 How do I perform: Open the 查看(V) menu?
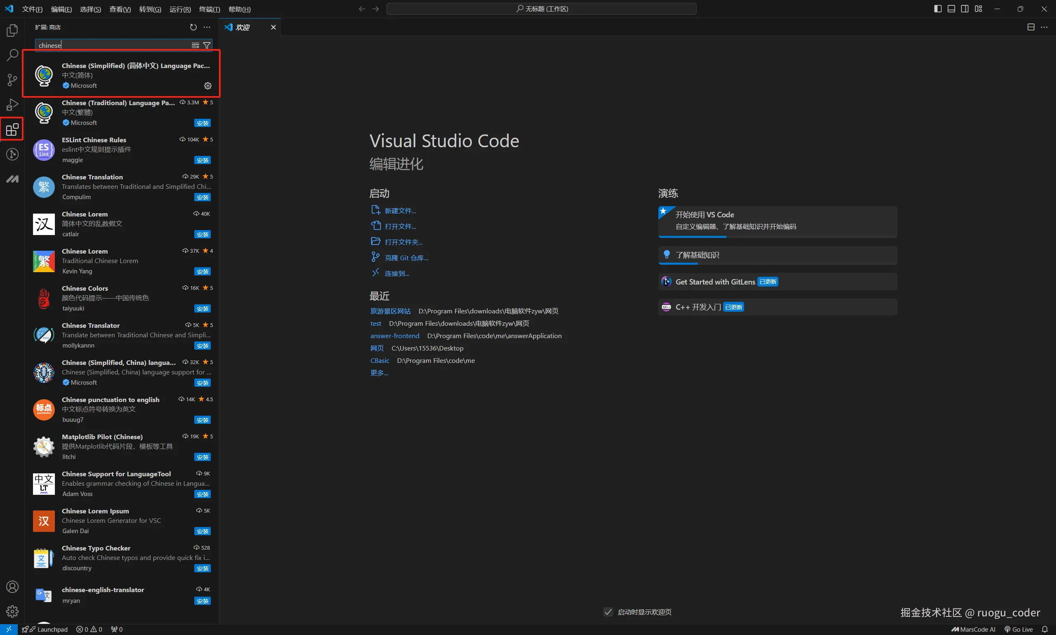point(120,9)
